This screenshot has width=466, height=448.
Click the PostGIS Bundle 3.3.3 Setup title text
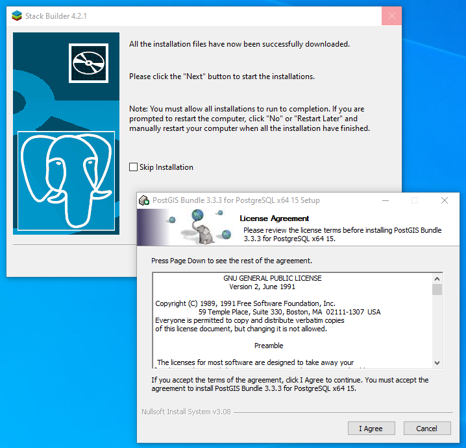pos(236,200)
